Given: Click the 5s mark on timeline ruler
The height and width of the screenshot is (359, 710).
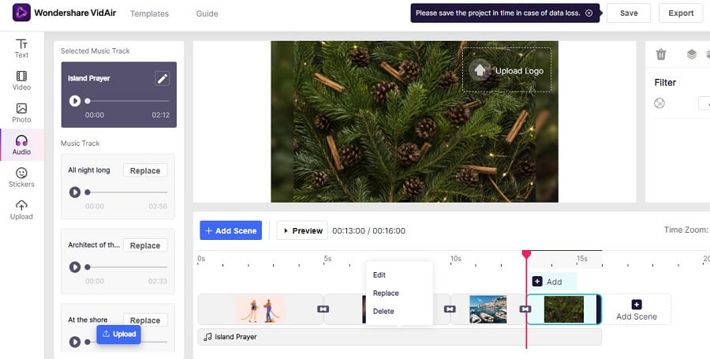Looking at the screenshot, I should coord(327,259).
